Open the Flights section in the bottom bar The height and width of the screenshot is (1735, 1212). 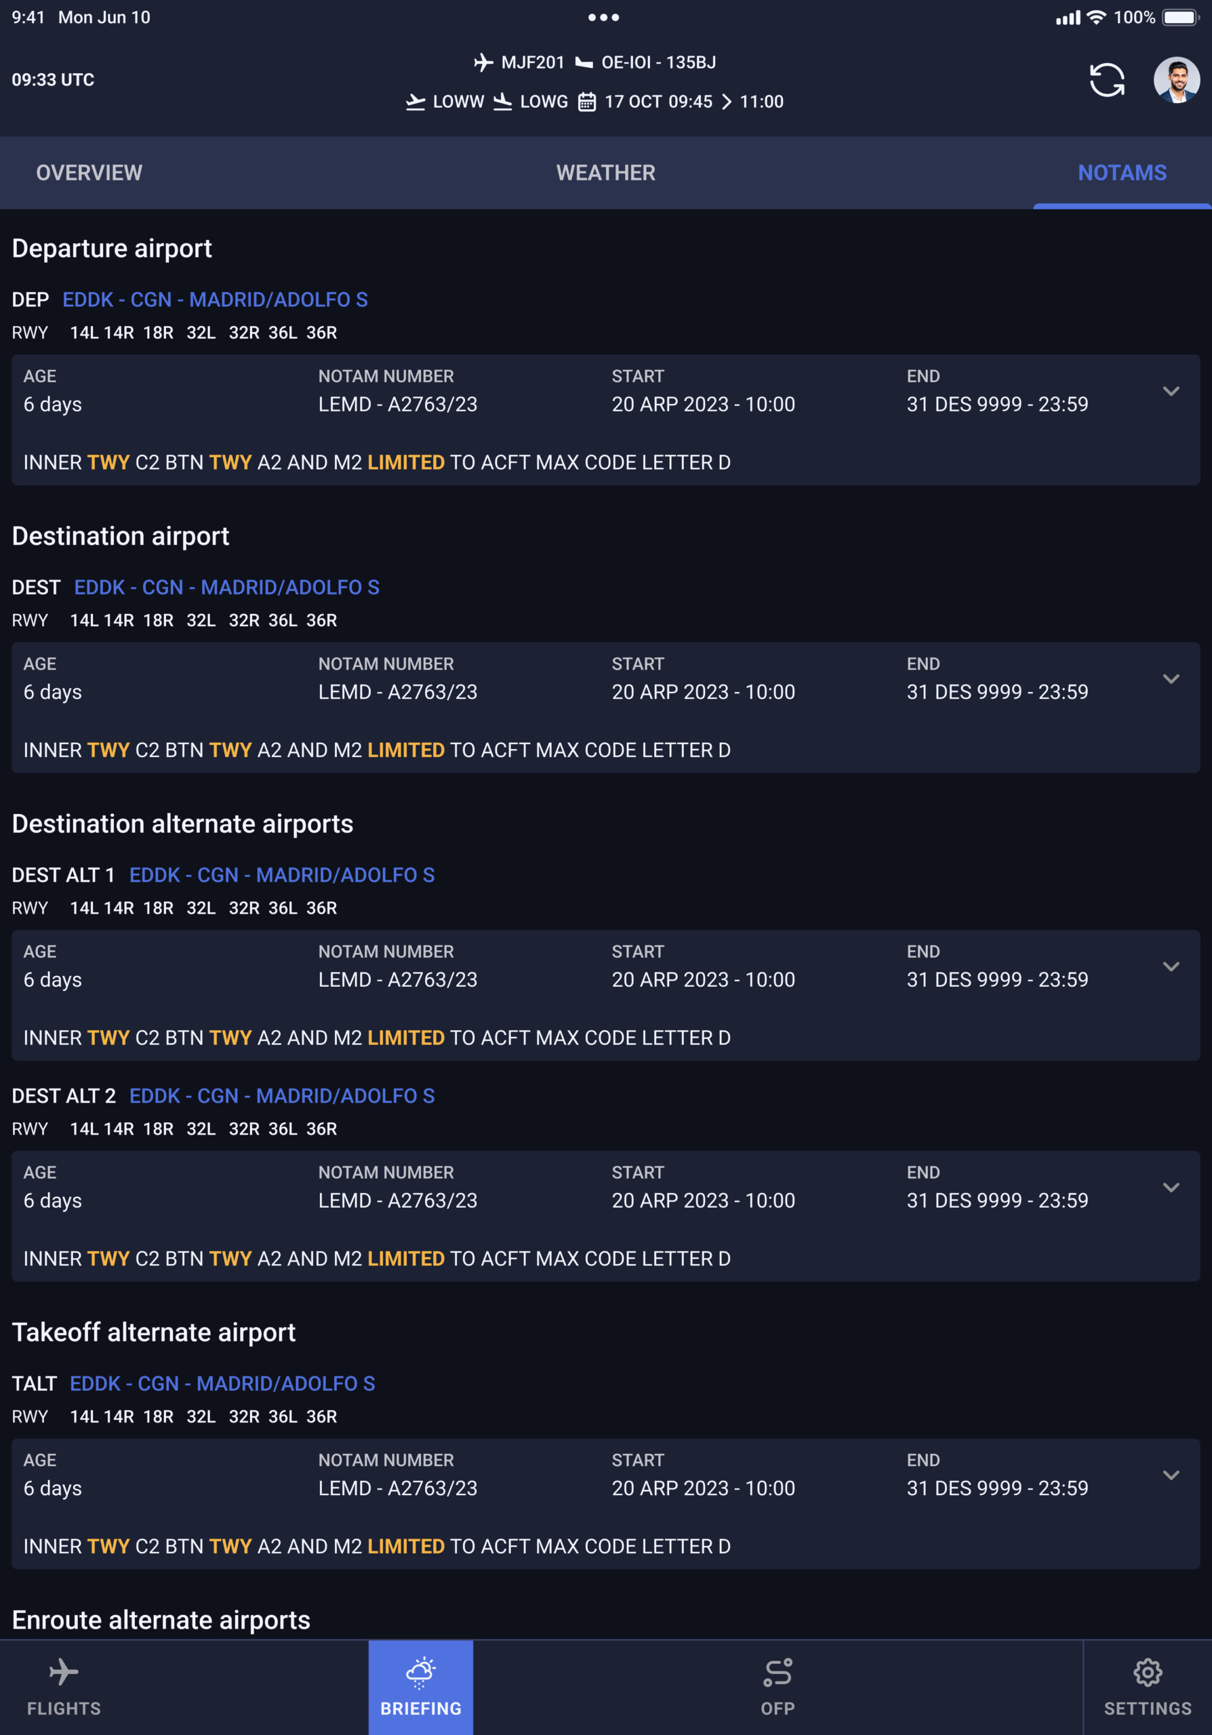tap(64, 1687)
